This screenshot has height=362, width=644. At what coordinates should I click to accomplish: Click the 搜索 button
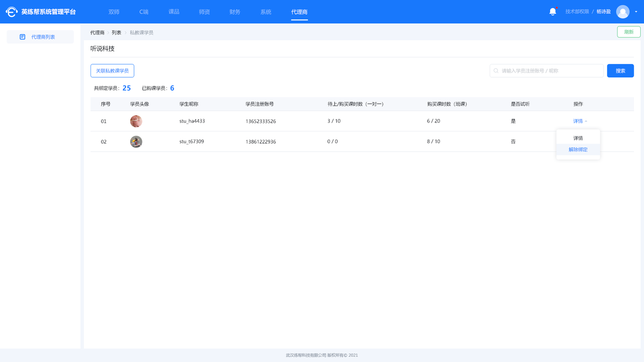(x=620, y=71)
